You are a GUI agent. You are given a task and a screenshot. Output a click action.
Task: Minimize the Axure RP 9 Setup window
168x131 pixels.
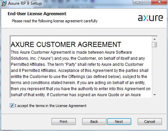coord(138,2)
